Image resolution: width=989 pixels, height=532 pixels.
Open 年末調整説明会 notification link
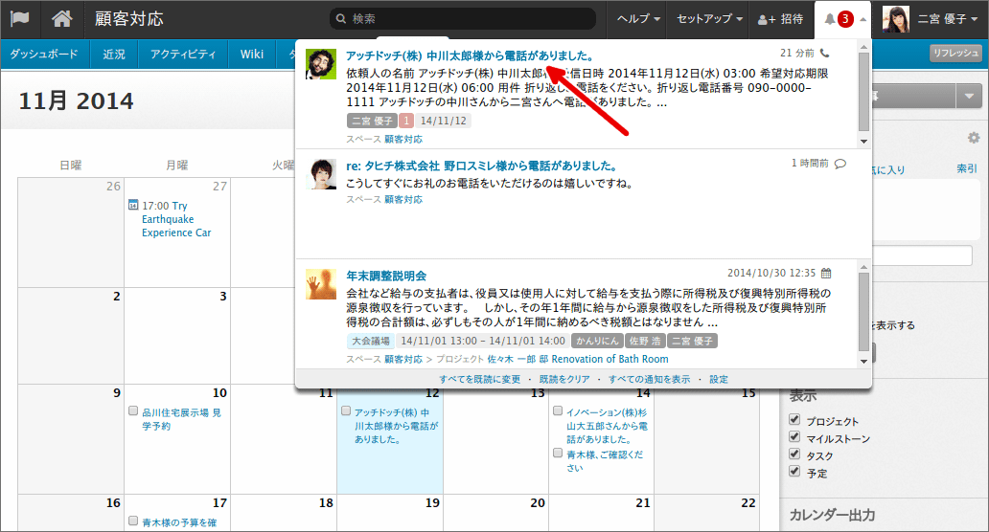pos(386,276)
